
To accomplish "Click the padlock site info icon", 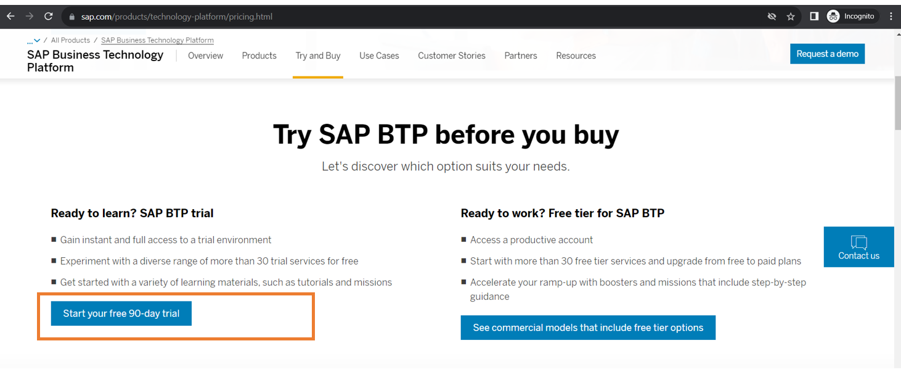I will coord(72,17).
